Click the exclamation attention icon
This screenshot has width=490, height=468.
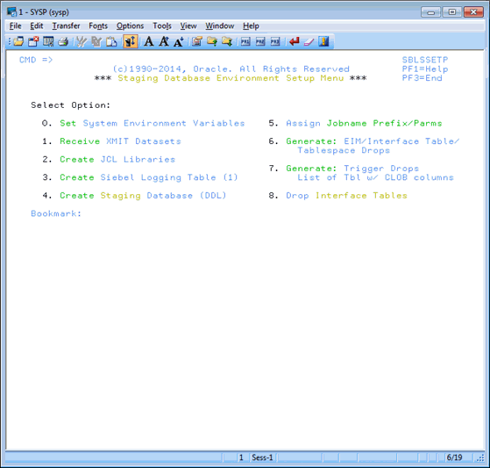pos(323,41)
